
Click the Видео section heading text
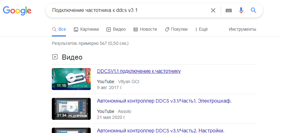[x=72, y=57]
